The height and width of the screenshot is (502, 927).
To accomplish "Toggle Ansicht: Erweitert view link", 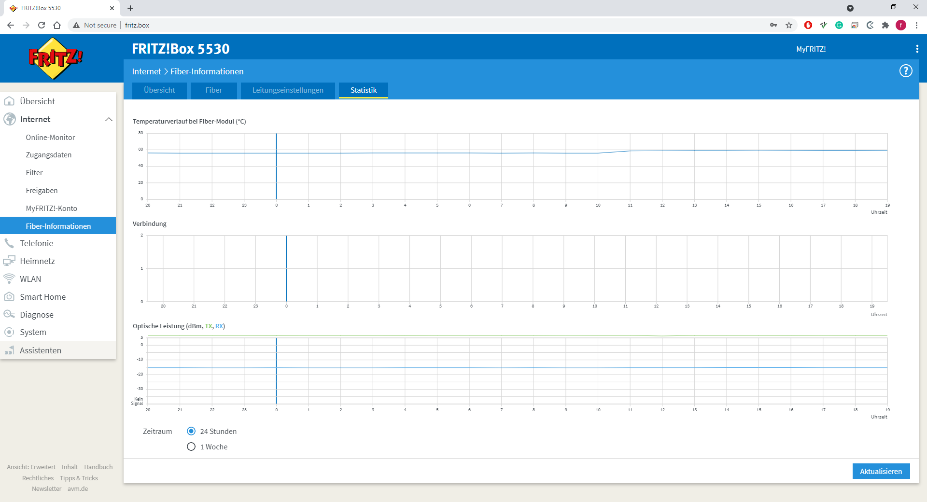I will pyautogui.click(x=31, y=467).
